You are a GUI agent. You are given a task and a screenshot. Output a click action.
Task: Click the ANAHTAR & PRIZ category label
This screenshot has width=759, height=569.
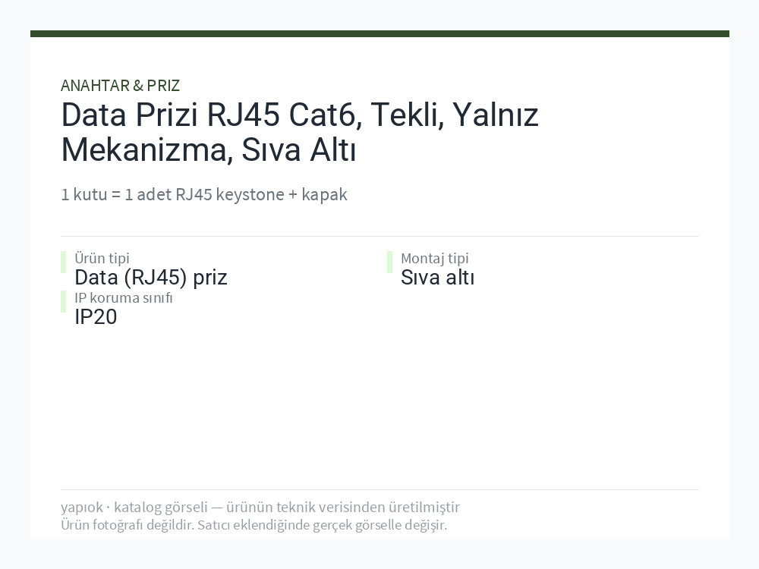pyautogui.click(x=120, y=86)
